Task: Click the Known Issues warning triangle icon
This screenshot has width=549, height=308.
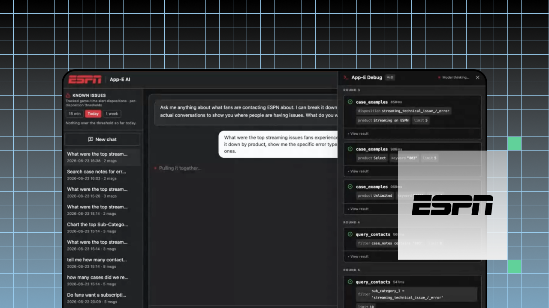Action: (68, 95)
